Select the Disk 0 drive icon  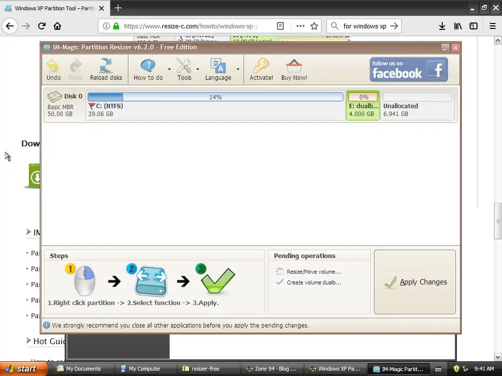coord(54,96)
